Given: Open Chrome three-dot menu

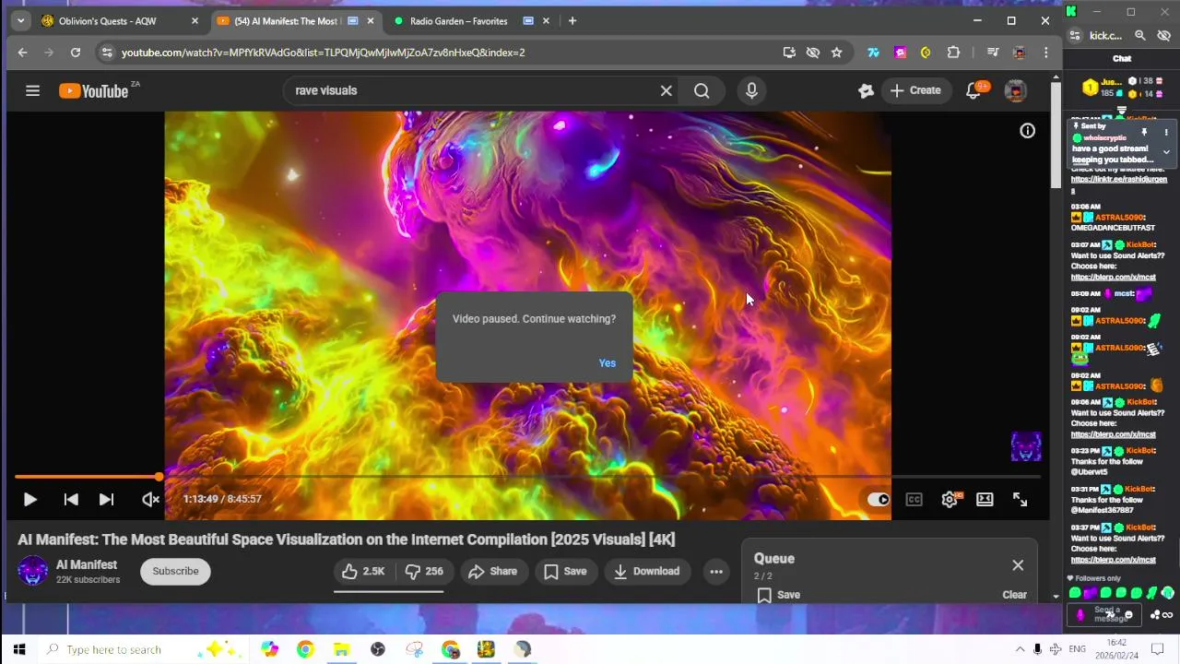Looking at the screenshot, I should coord(1045,53).
